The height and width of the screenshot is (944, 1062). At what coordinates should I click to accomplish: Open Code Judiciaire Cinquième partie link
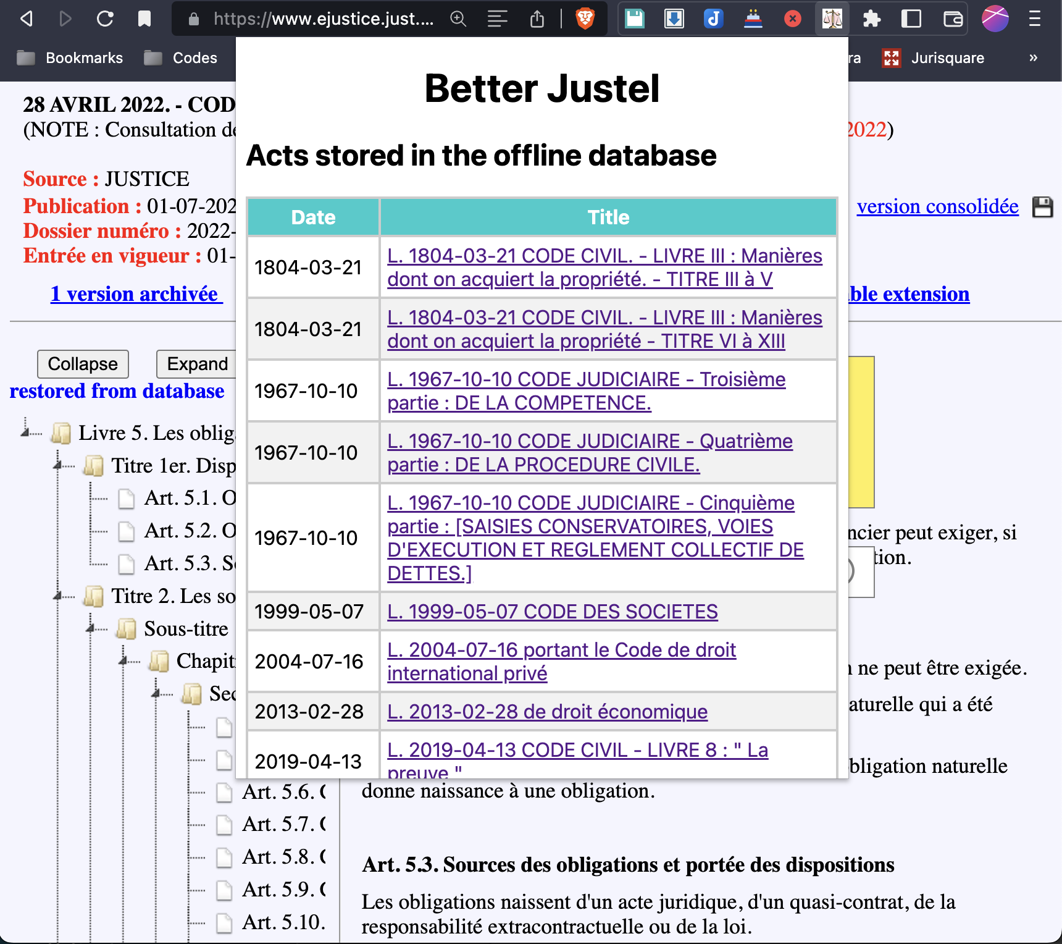(x=595, y=538)
